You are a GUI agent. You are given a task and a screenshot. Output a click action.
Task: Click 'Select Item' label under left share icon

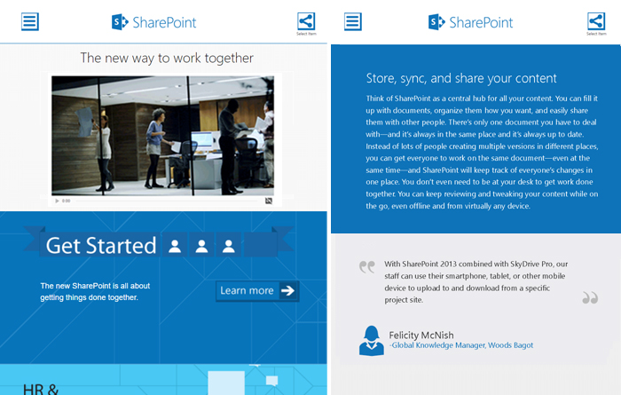coord(306,34)
